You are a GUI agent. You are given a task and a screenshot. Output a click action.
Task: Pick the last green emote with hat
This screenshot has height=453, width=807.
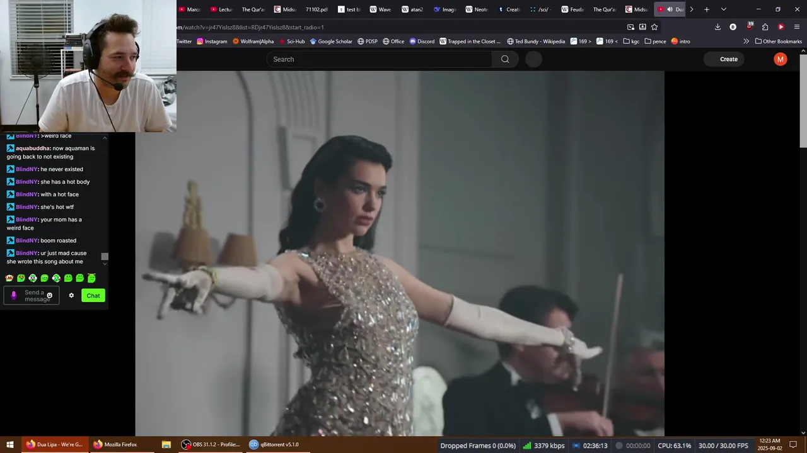[91, 277]
